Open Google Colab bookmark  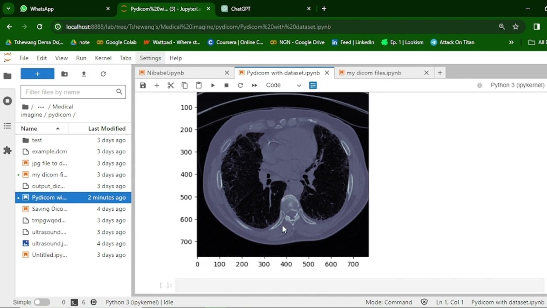(x=117, y=42)
